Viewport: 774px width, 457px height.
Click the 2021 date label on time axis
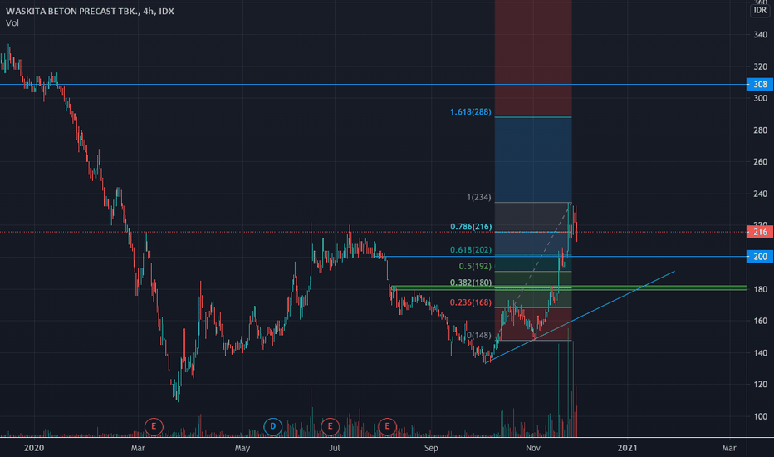click(627, 448)
